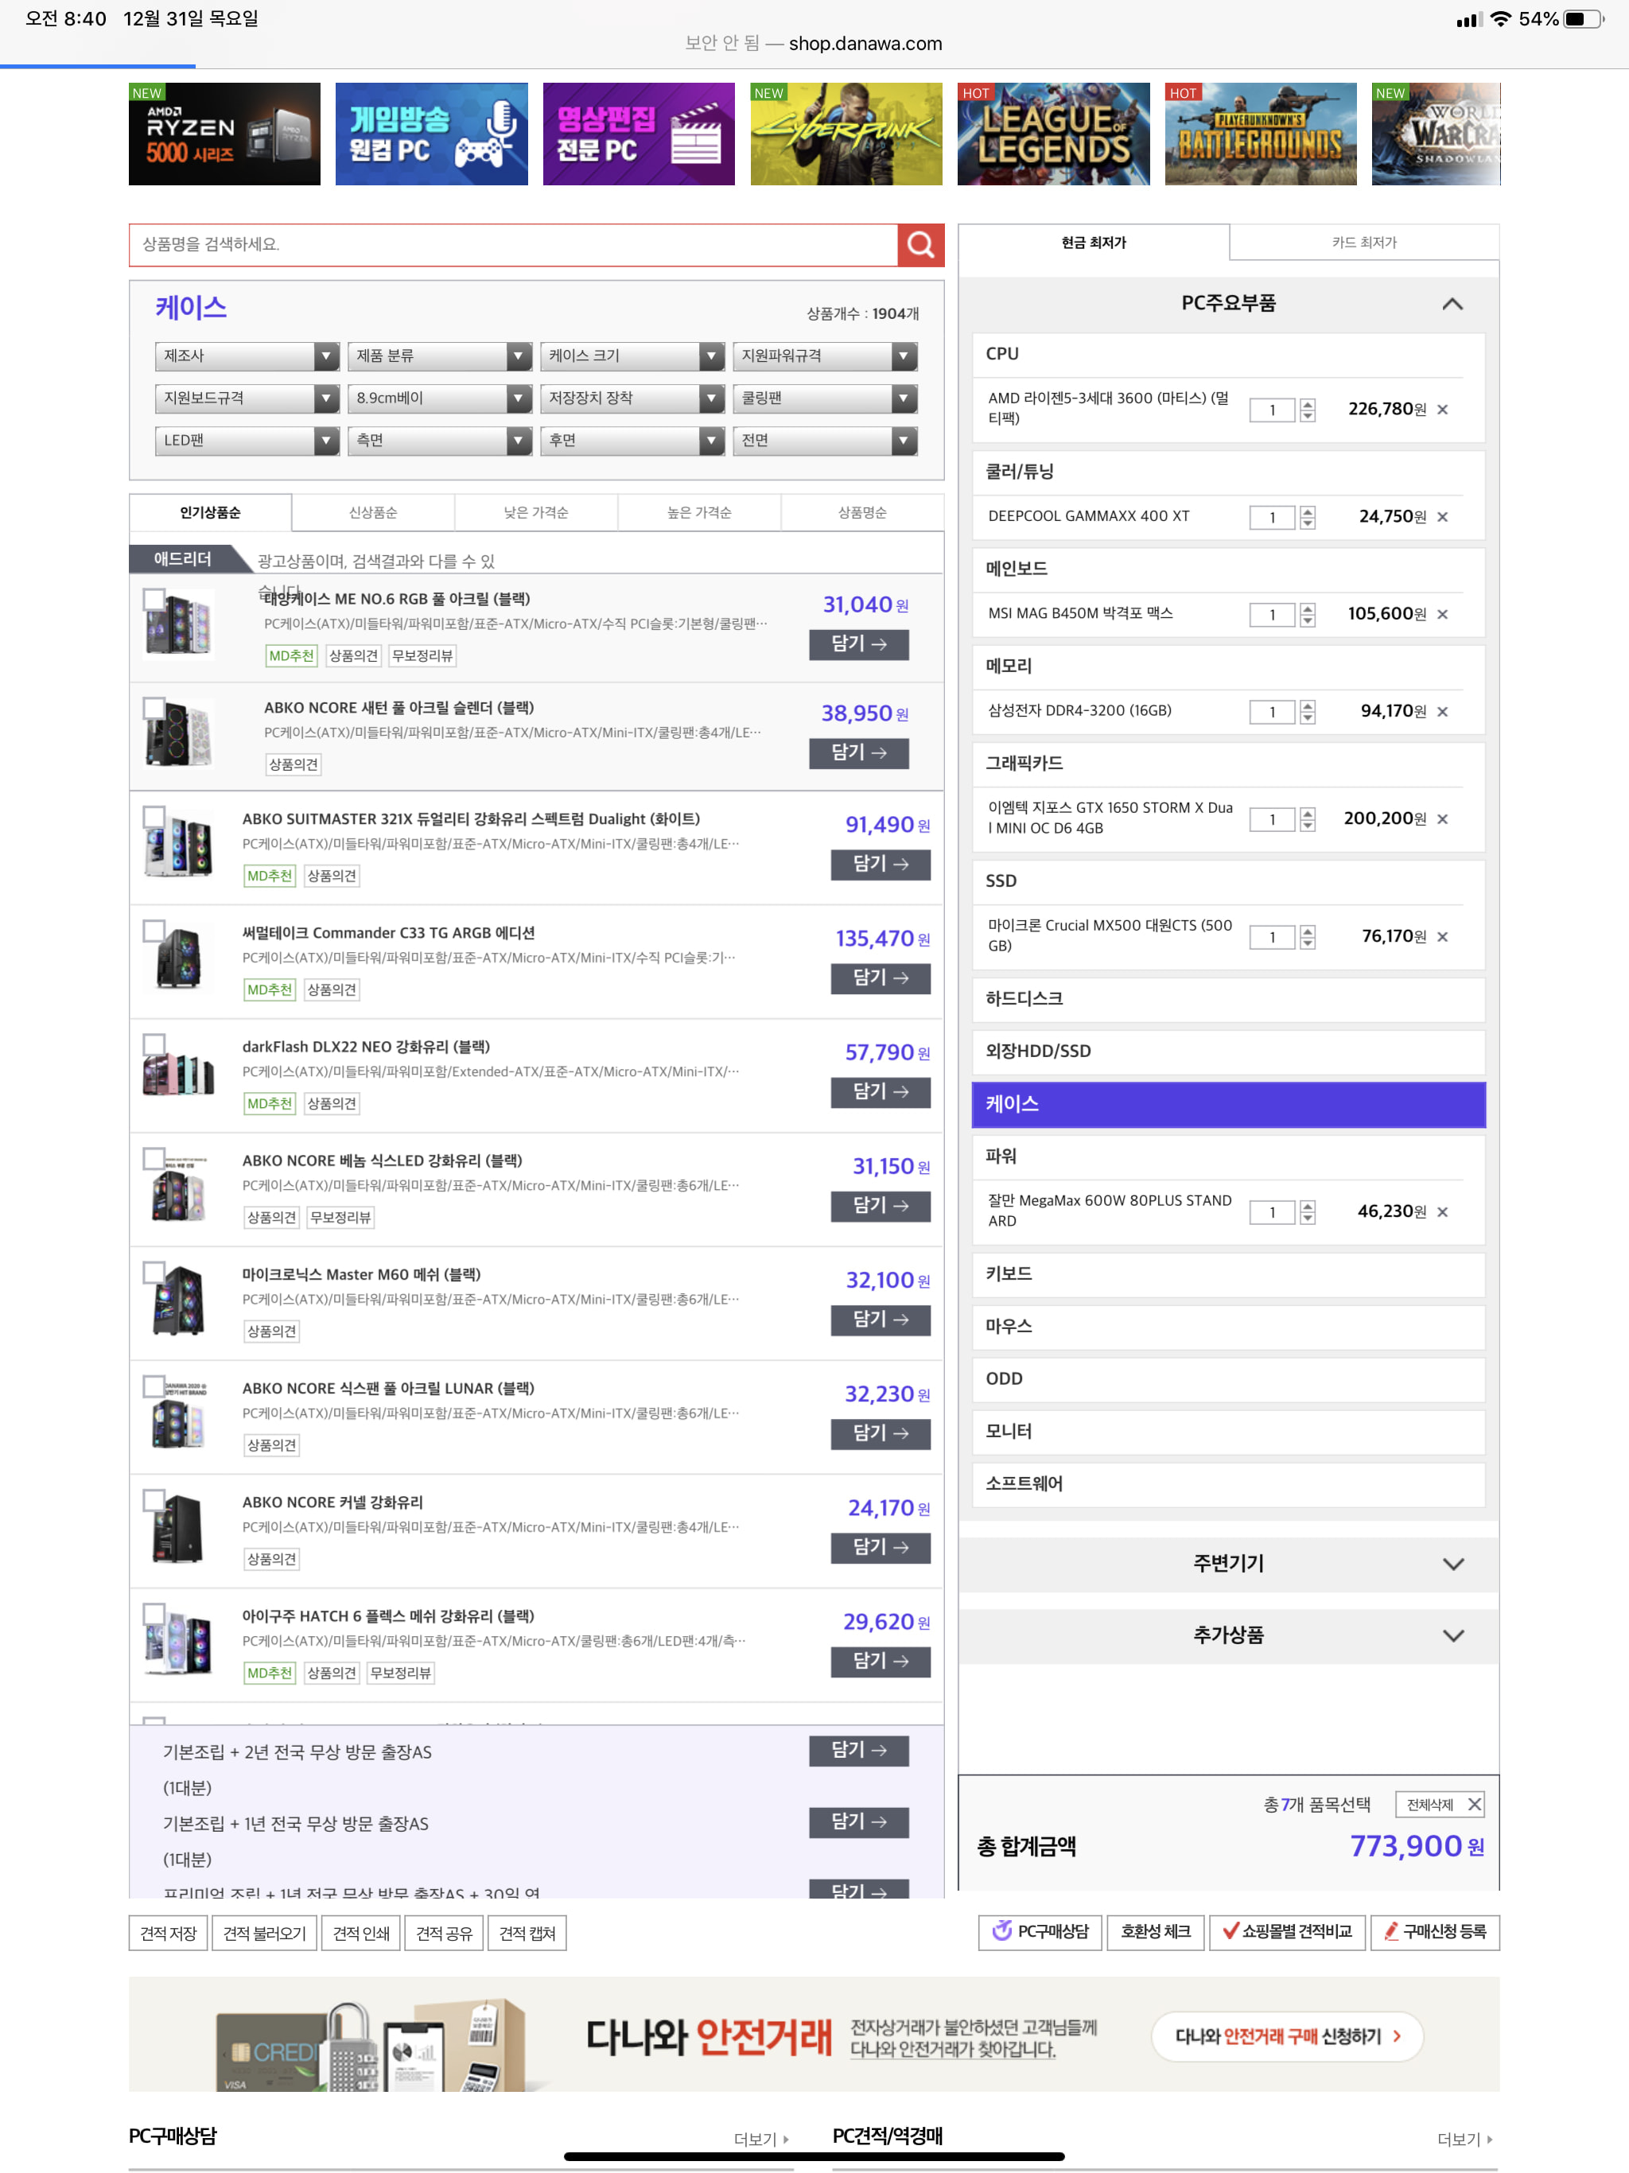Open the 제품 분류 filter dropdown

[439, 356]
